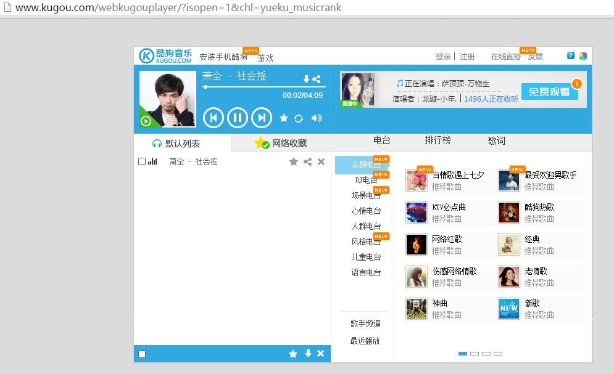The image size is (614, 374).
Task: Share 萧全 - 社会摇 from playlist row
Action: point(308,161)
